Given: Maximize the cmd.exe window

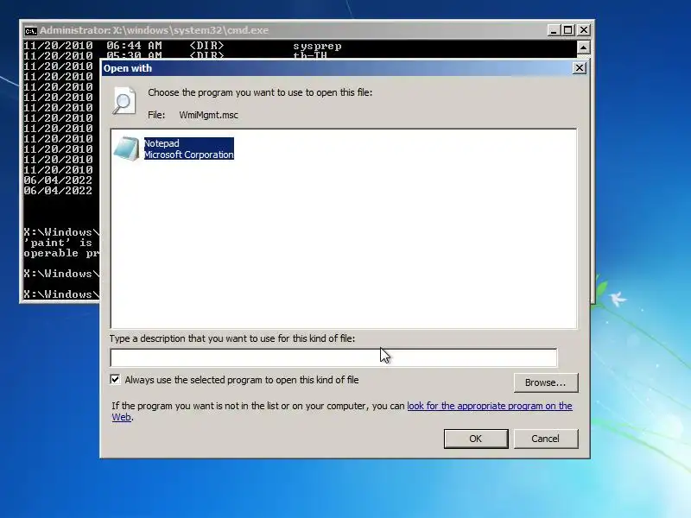Looking at the screenshot, I should pos(568,30).
